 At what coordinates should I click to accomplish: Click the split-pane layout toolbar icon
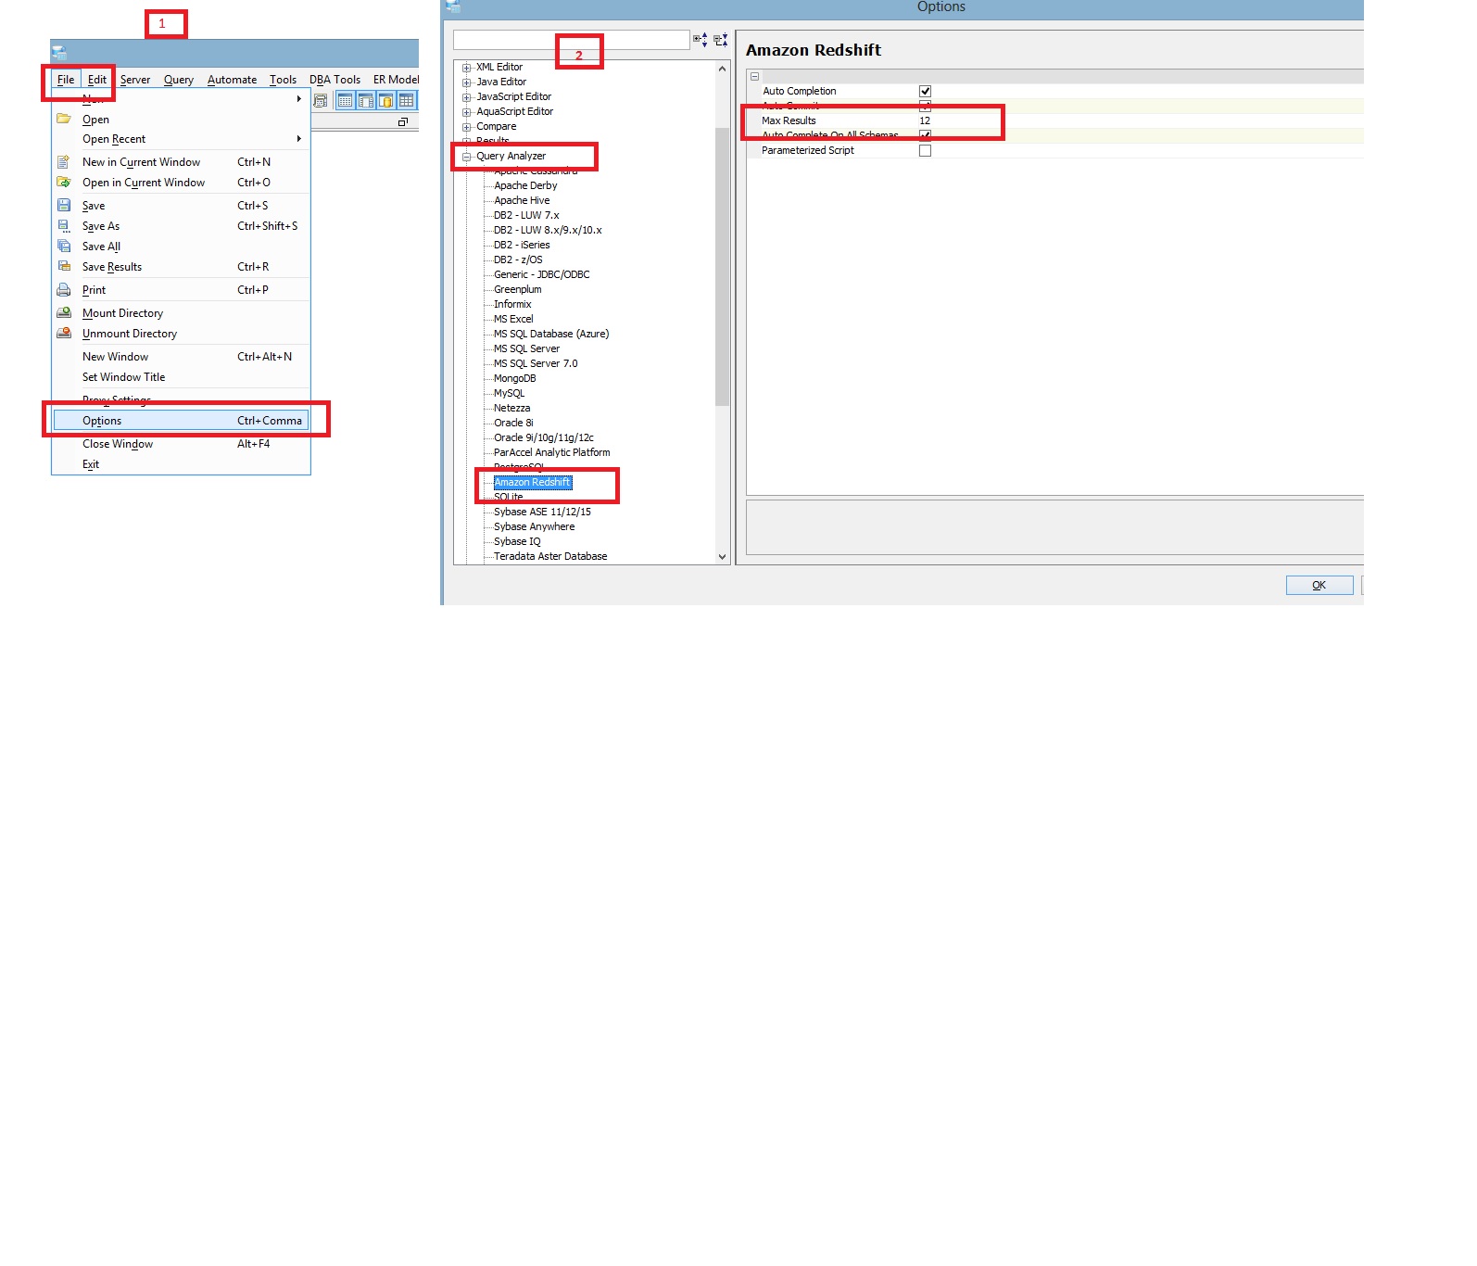[365, 100]
